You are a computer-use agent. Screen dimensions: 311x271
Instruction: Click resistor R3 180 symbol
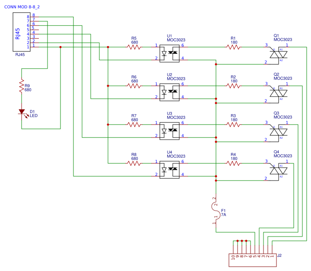233,125
